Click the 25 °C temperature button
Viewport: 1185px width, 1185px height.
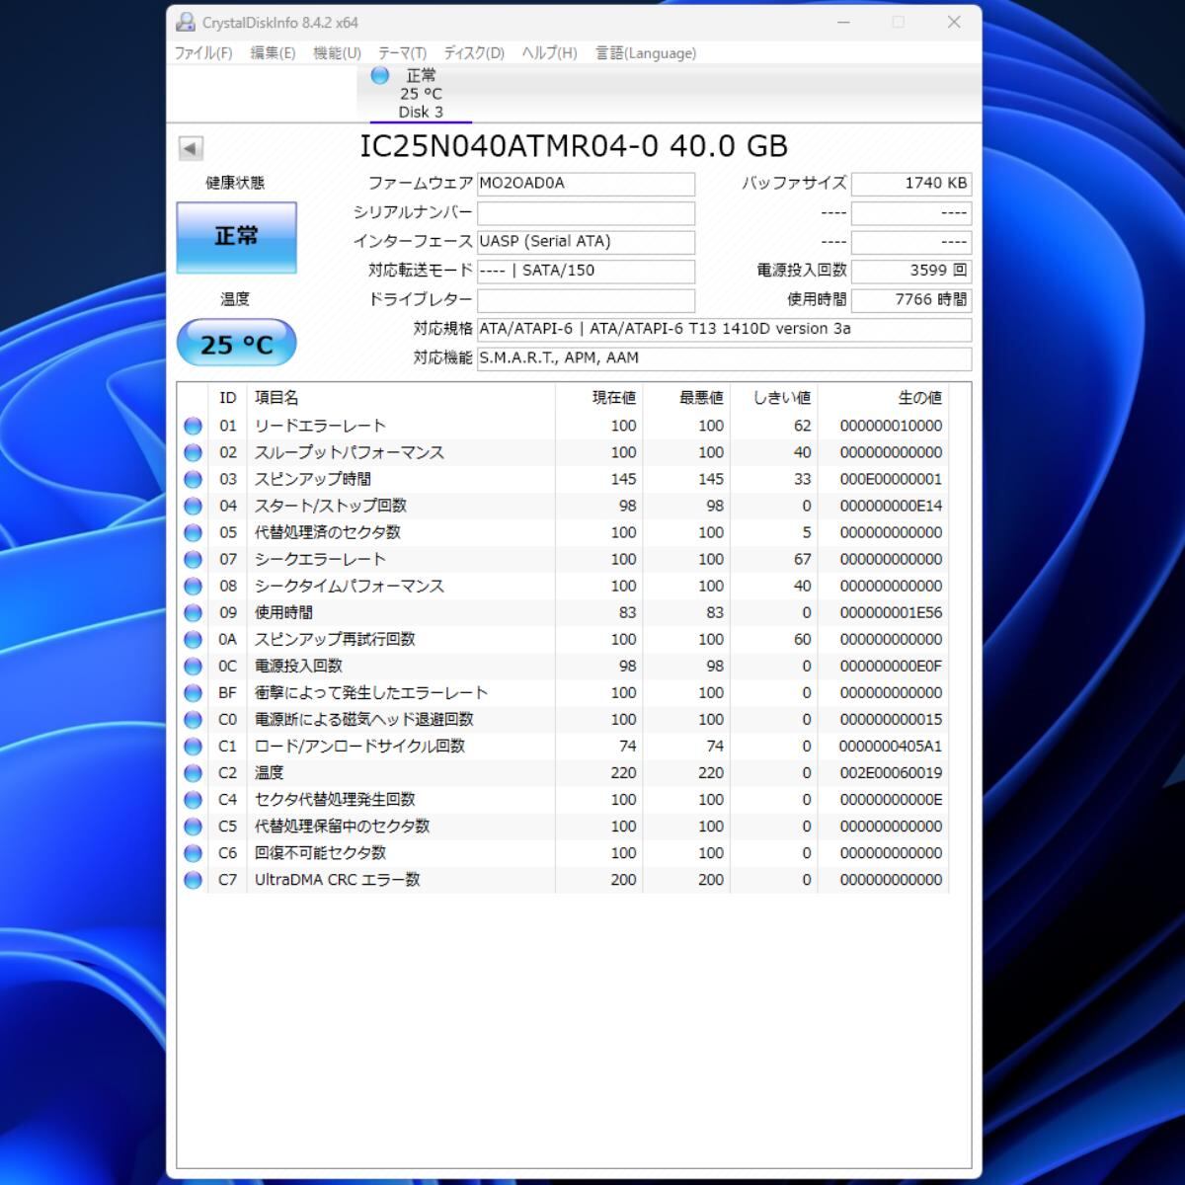coord(236,345)
